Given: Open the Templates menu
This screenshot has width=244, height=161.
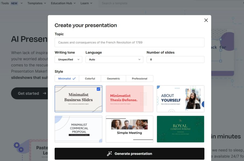Looking at the screenshot, I should pos(37,3).
